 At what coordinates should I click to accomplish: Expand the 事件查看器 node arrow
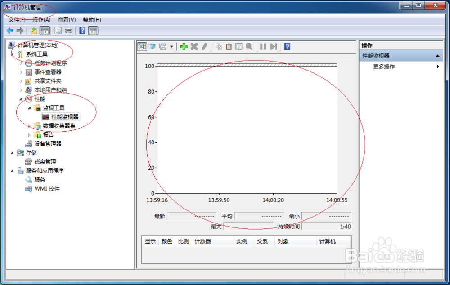coord(21,72)
